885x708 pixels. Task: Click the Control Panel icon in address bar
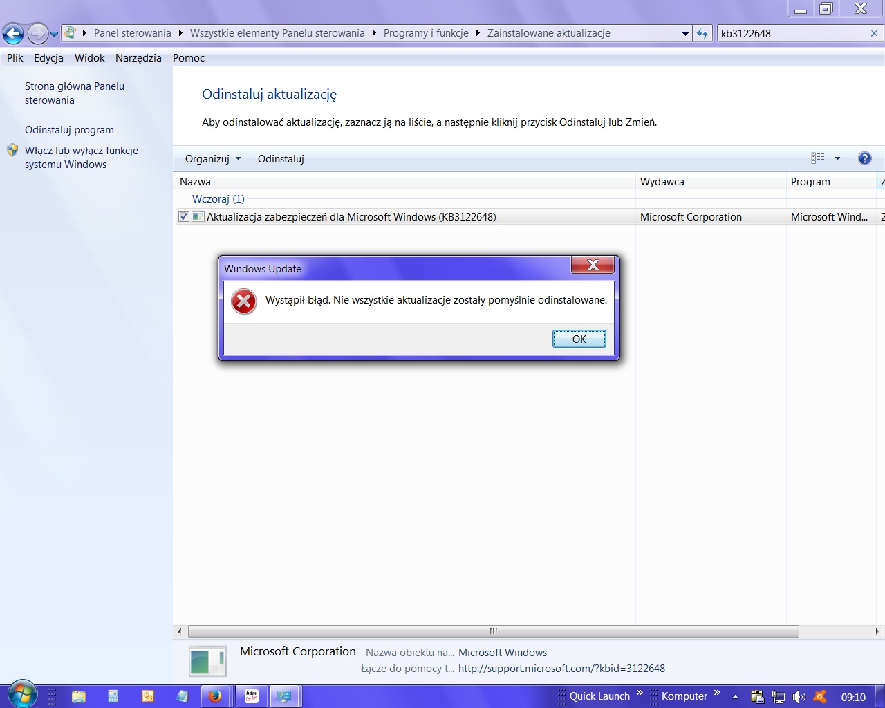(70, 32)
